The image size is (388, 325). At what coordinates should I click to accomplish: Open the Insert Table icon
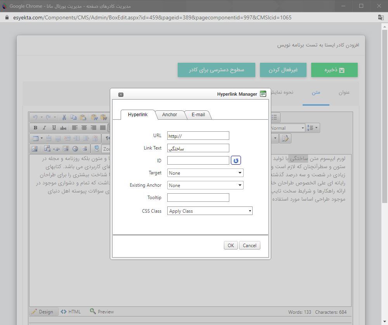(36, 138)
